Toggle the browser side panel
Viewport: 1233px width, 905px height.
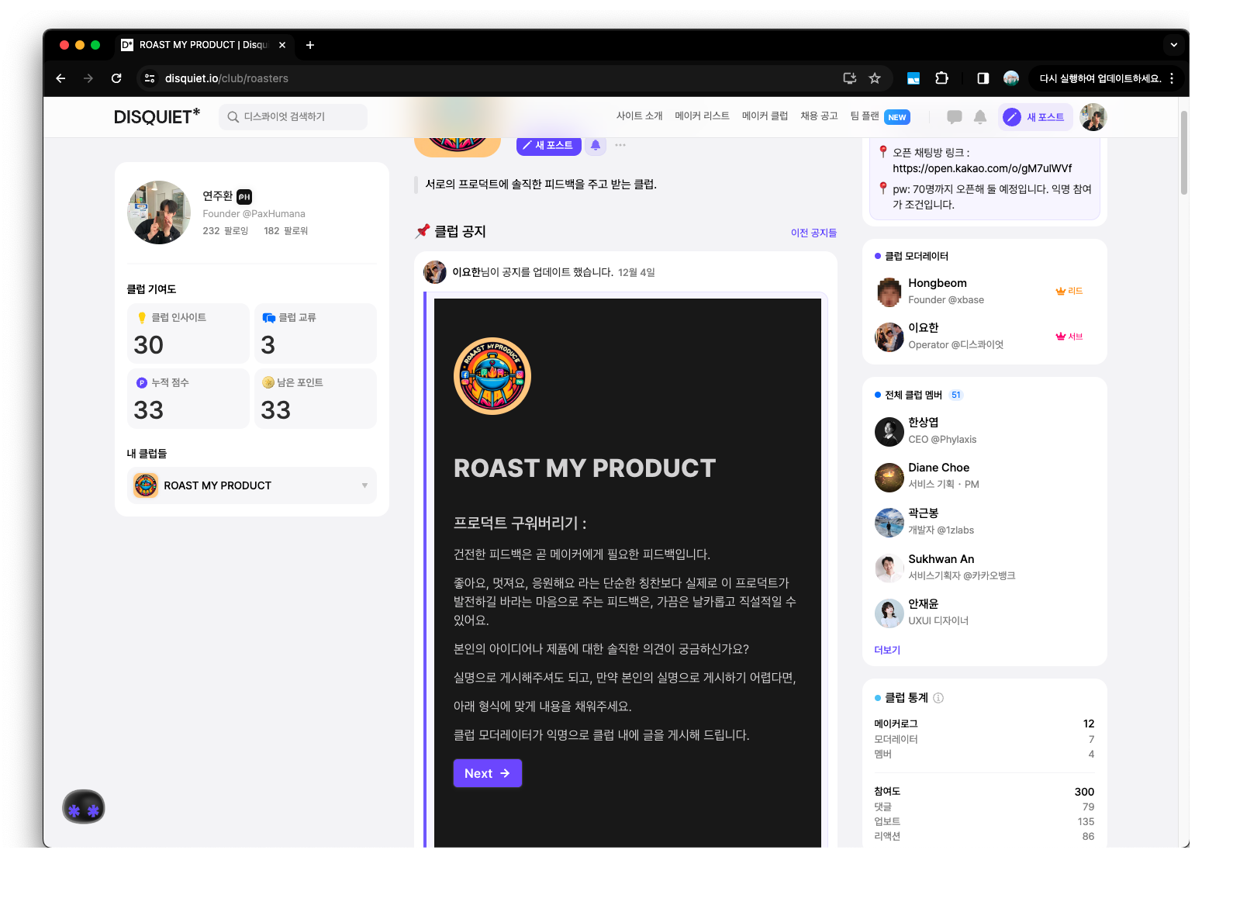click(x=983, y=78)
